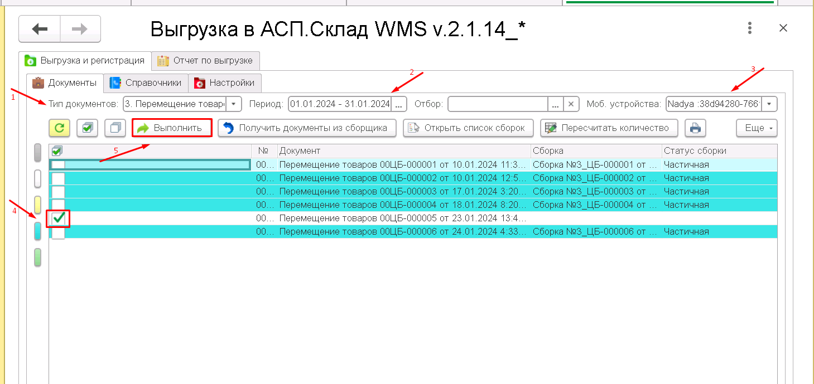Open the Отчет по выгрузке tab
The width and height of the screenshot is (814, 384).
(205, 61)
